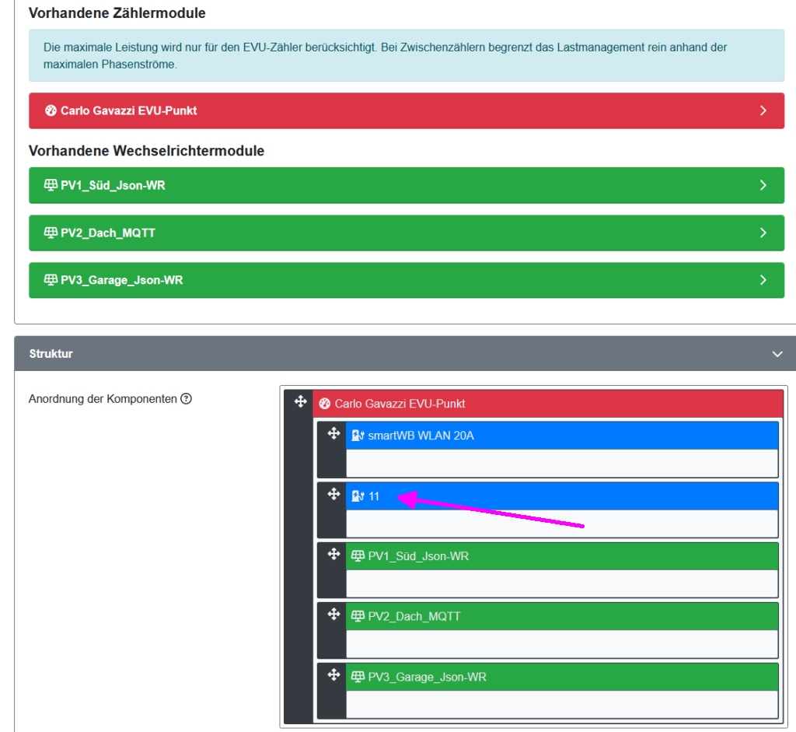Click the move handle of charge point 11

click(333, 494)
